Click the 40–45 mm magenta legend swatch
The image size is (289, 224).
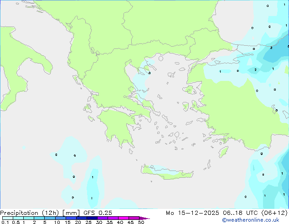tap(124, 218)
